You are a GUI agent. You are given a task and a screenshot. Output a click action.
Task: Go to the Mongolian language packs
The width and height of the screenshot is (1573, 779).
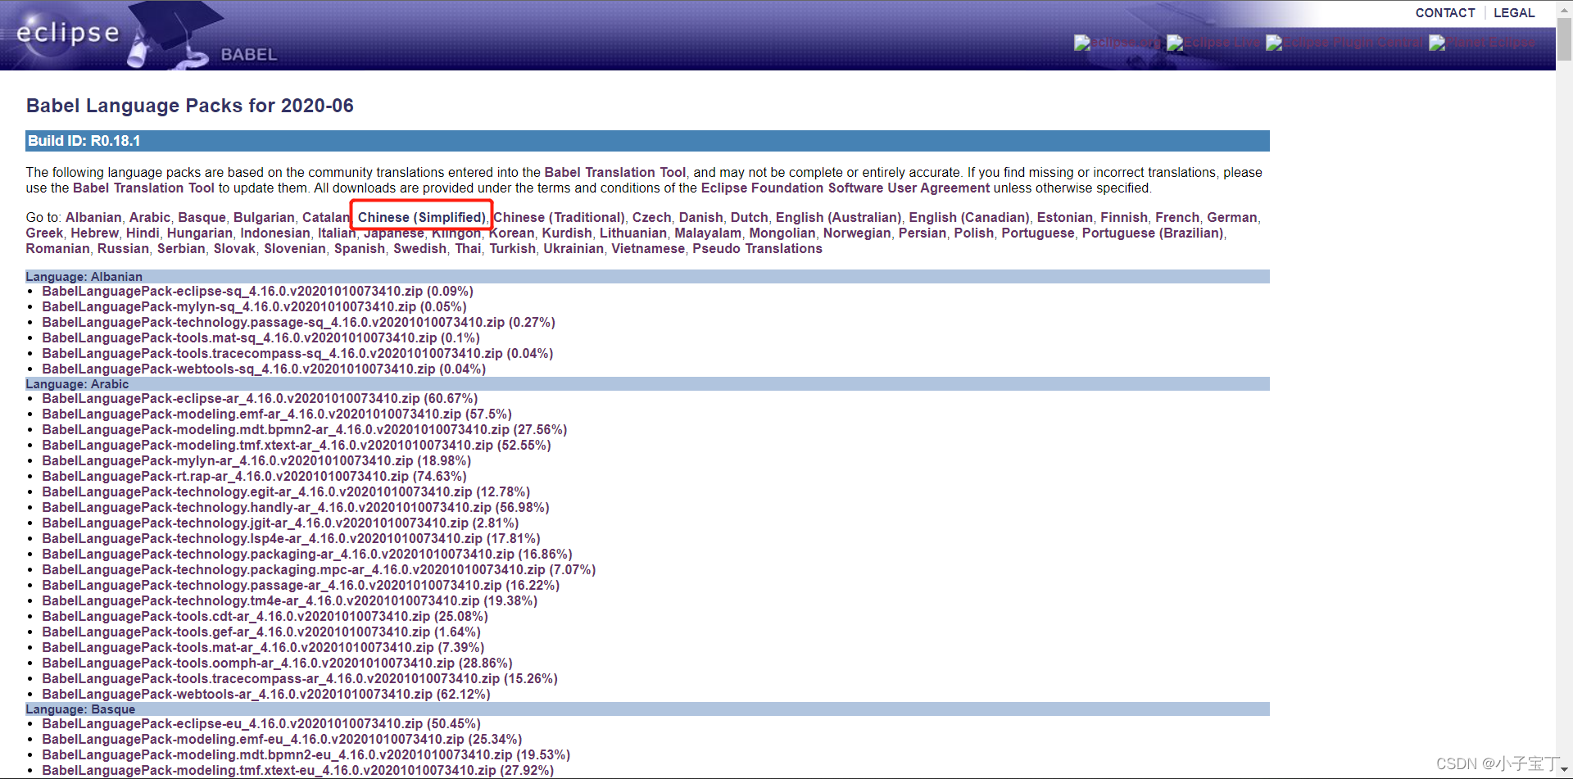(782, 233)
